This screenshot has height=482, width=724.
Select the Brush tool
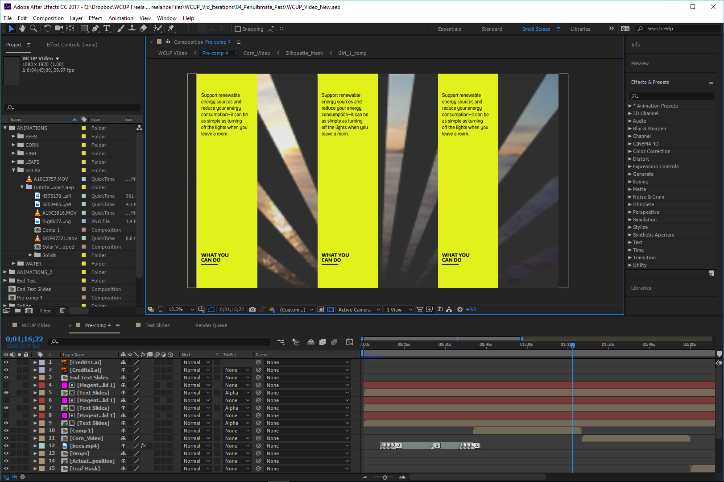tap(121, 29)
